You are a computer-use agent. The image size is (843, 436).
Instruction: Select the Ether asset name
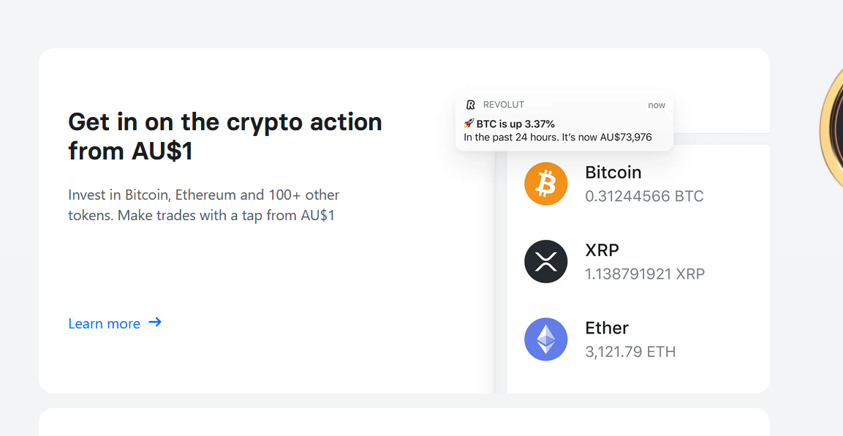[x=607, y=328]
